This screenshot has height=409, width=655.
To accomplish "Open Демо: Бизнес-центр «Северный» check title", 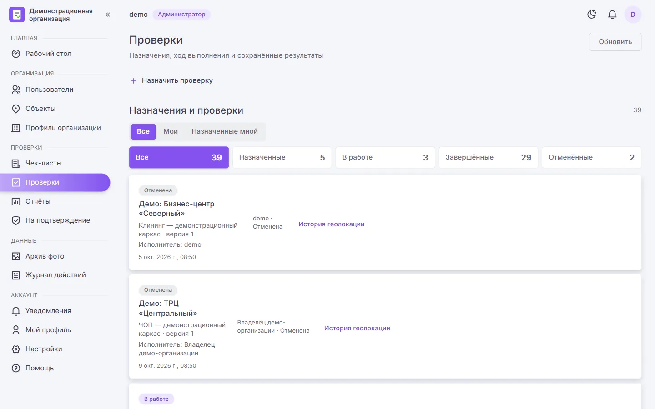I will click(x=176, y=209).
